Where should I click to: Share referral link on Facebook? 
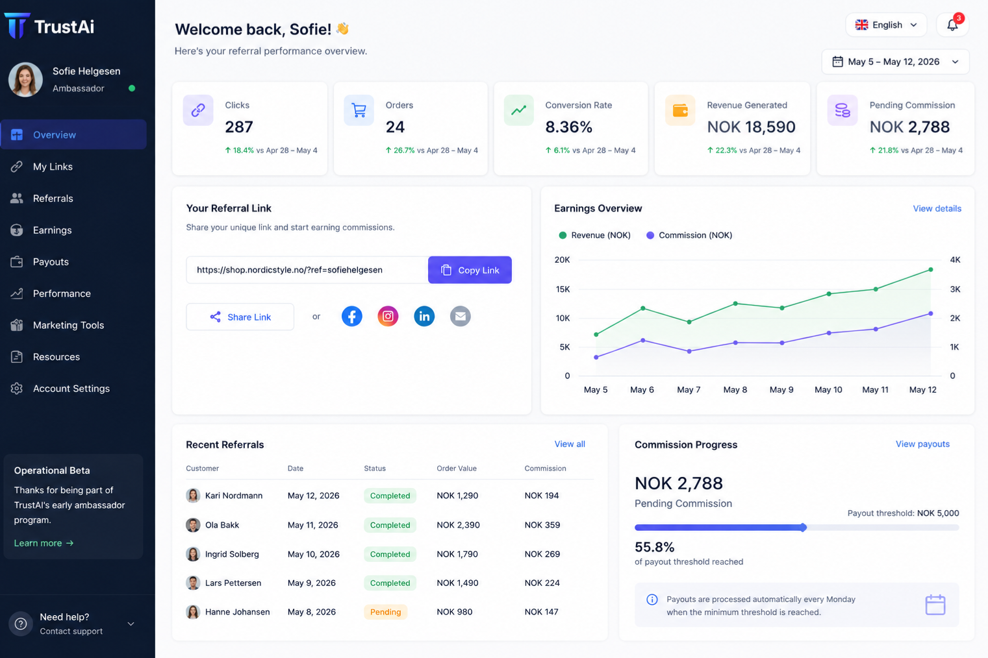click(x=351, y=316)
